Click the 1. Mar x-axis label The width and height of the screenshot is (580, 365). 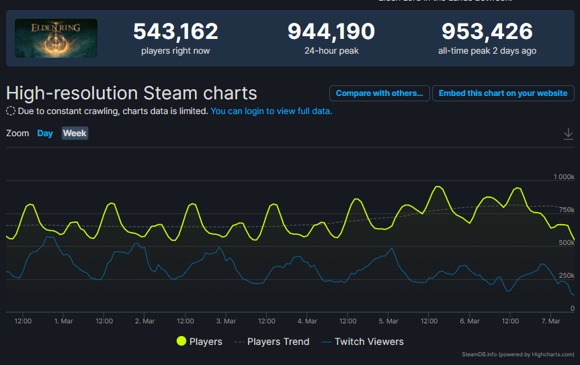[64, 321]
